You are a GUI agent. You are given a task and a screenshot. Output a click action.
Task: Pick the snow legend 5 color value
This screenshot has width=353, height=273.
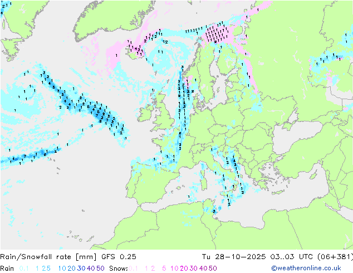[x=164, y=269]
